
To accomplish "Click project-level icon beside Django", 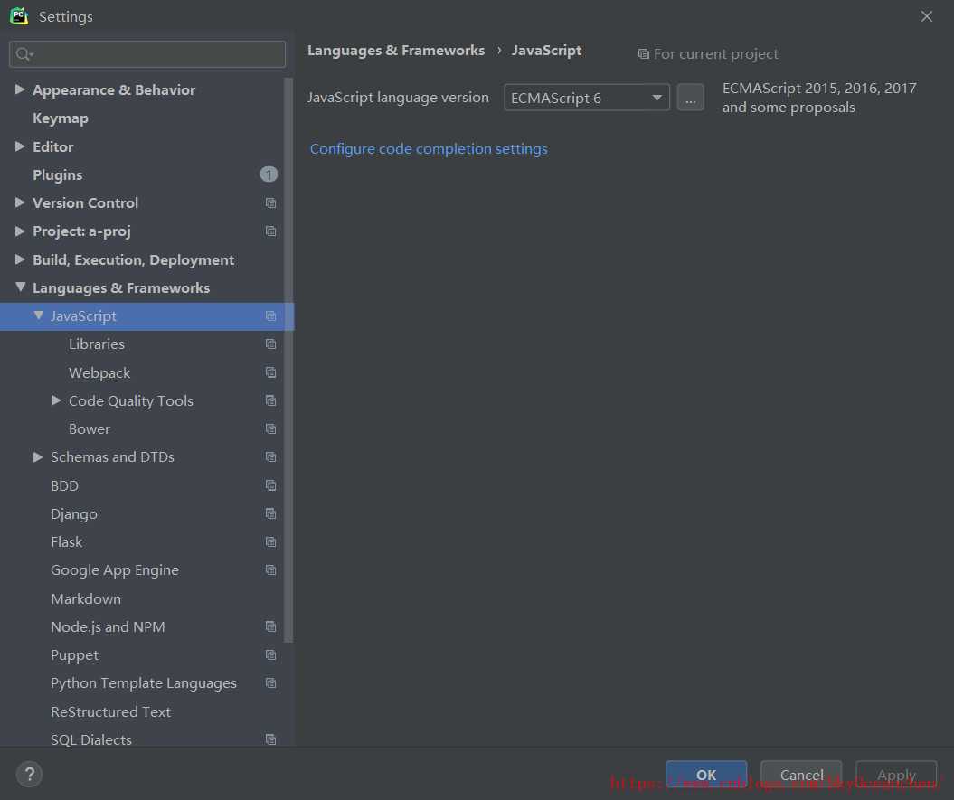I will [270, 514].
